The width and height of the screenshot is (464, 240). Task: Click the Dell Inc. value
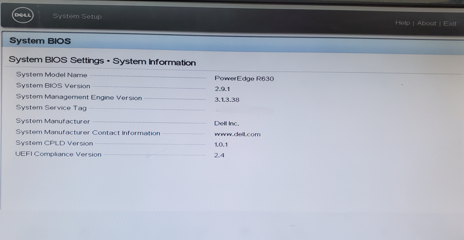tap(226, 123)
